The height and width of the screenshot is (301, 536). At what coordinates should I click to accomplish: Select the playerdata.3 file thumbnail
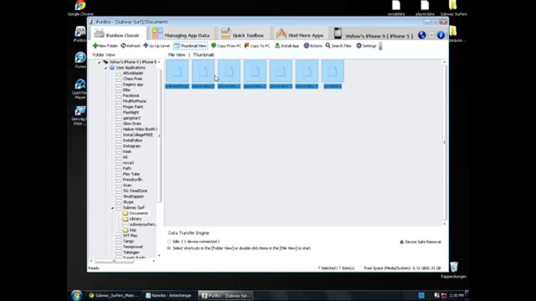pos(281,74)
